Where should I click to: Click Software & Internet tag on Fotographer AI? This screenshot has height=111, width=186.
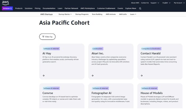click(x=100, y=88)
